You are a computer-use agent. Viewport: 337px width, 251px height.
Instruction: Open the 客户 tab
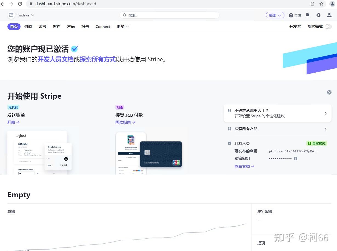pyautogui.click(x=57, y=27)
